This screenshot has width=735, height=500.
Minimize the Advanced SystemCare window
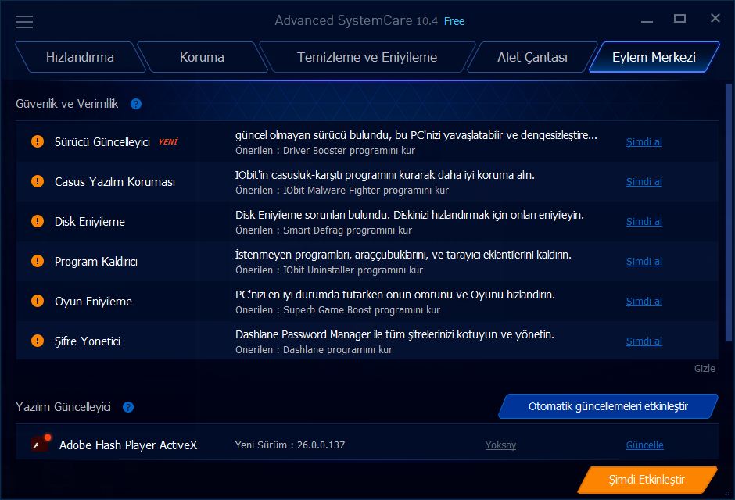coord(647,21)
